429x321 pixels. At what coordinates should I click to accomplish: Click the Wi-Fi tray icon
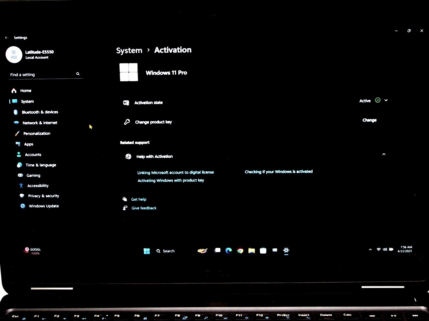(379, 249)
